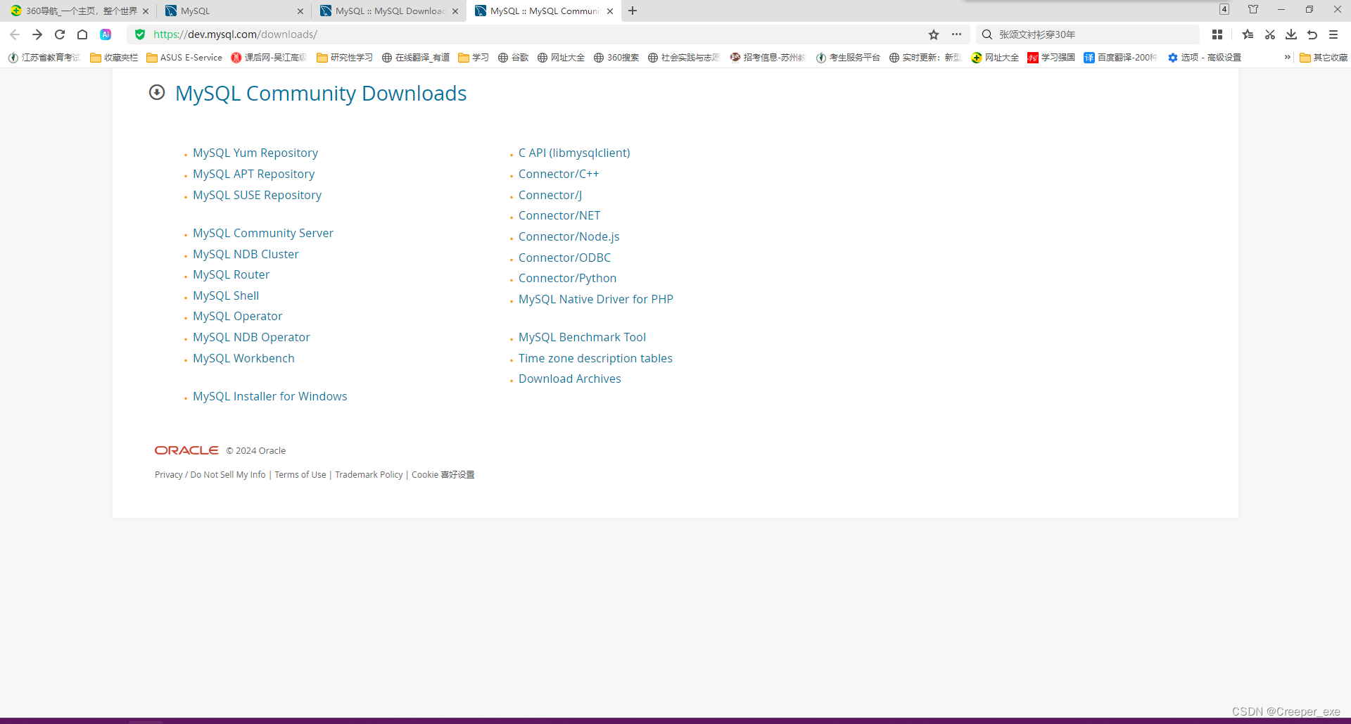1351x724 pixels.
Task: Open the 选项 - 高级设置 bookmark
Action: (x=1205, y=58)
